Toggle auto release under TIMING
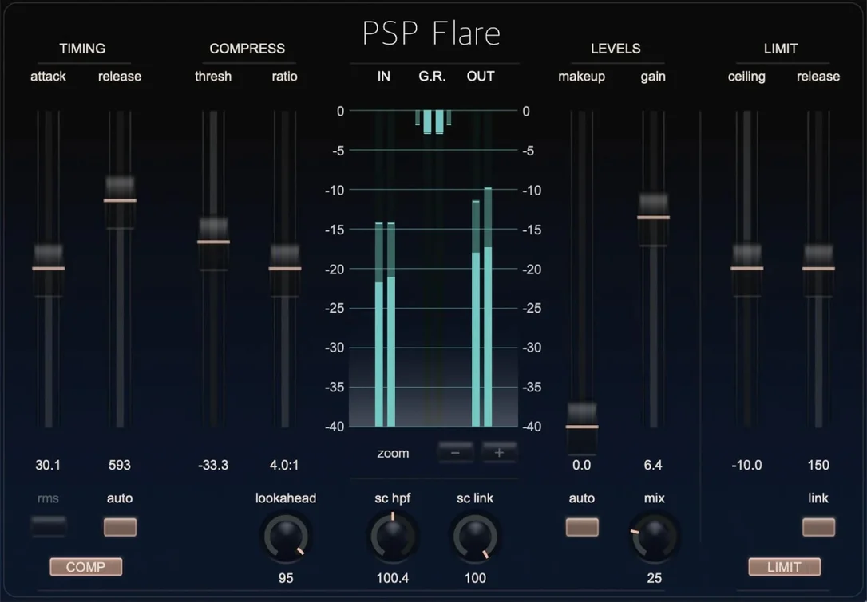 (120, 527)
